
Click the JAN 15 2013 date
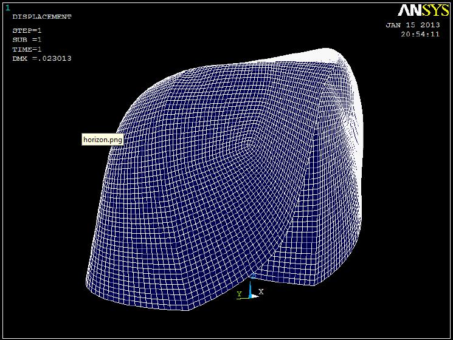pyautogui.click(x=412, y=25)
